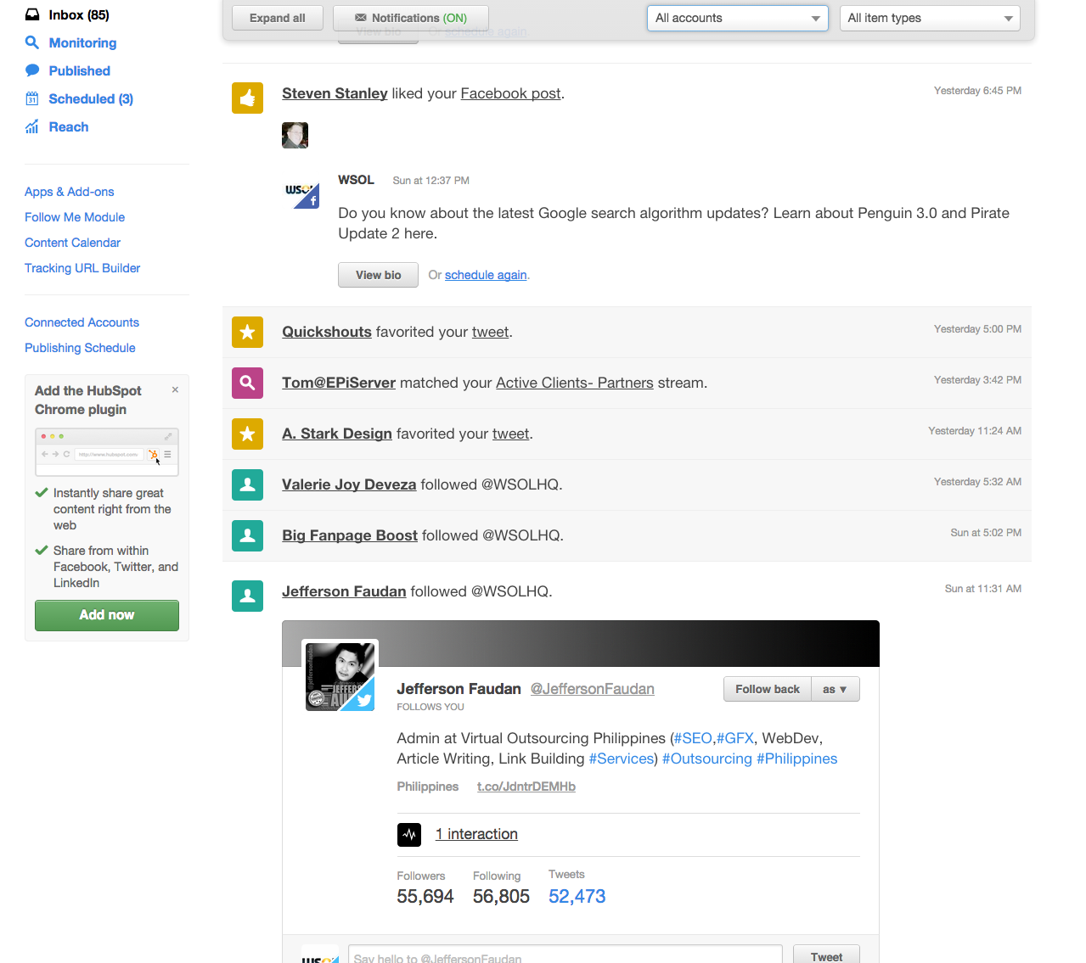Click the interaction activity pulse icon
This screenshot has height=963, width=1086.
click(x=409, y=835)
